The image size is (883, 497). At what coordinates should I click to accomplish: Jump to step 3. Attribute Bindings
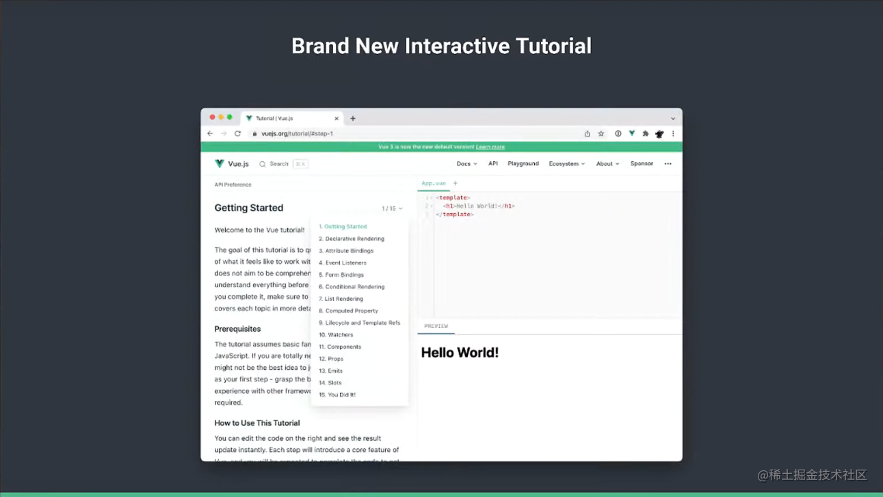click(x=346, y=251)
